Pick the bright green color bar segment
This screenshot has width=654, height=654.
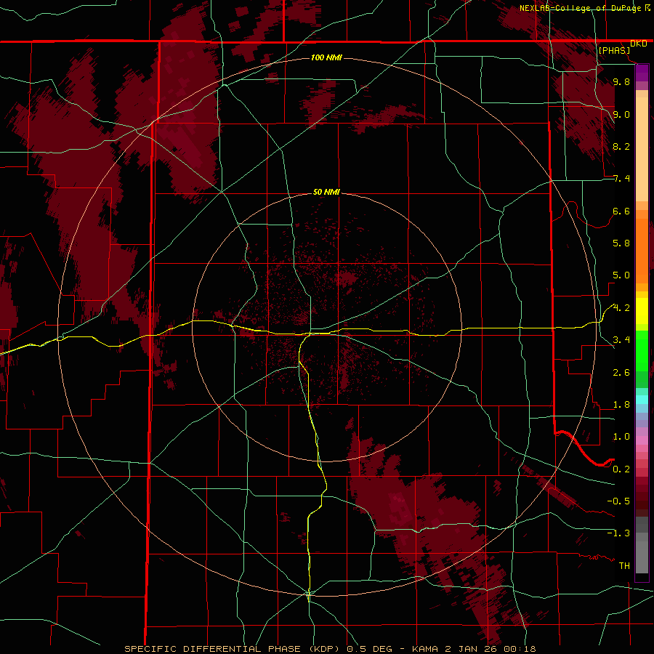(x=642, y=350)
